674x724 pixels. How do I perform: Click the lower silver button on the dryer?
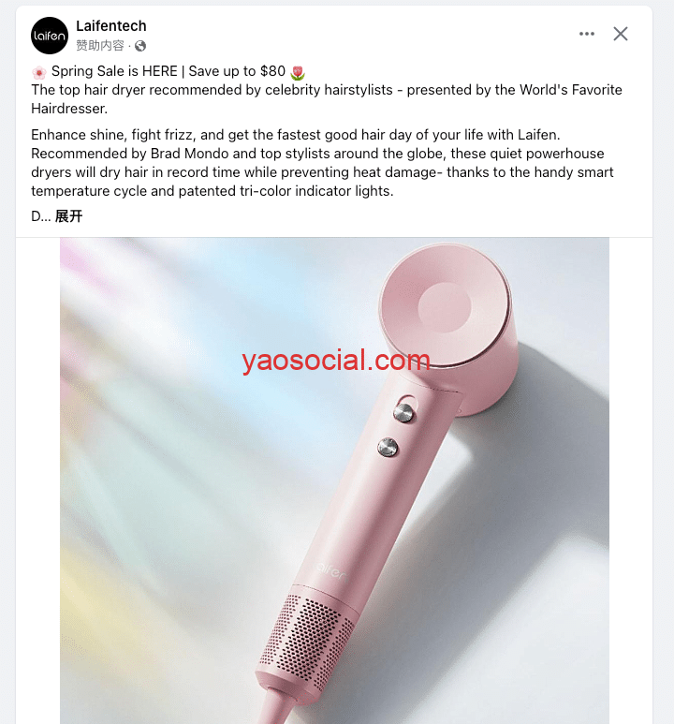tap(388, 447)
